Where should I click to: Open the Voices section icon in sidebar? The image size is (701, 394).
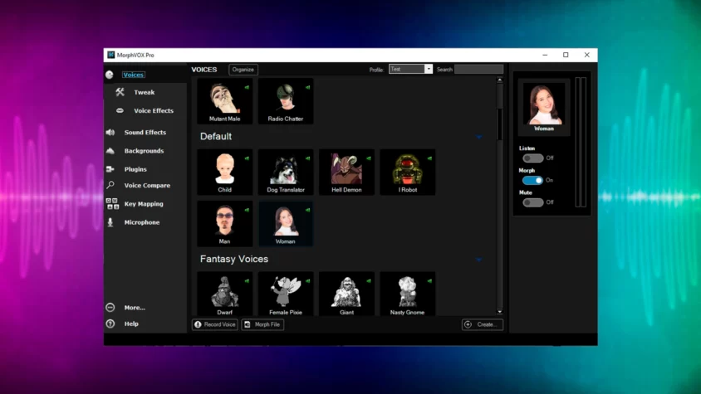(110, 75)
